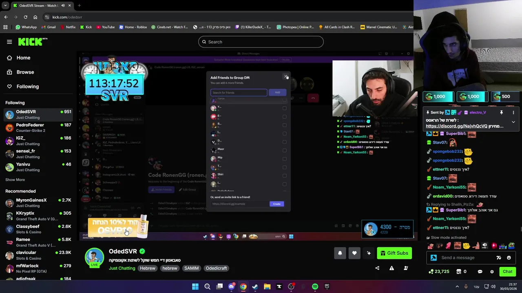Toggle stream notifications bell
The width and height of the screenshot is (522, 293).
click(340, 253)
